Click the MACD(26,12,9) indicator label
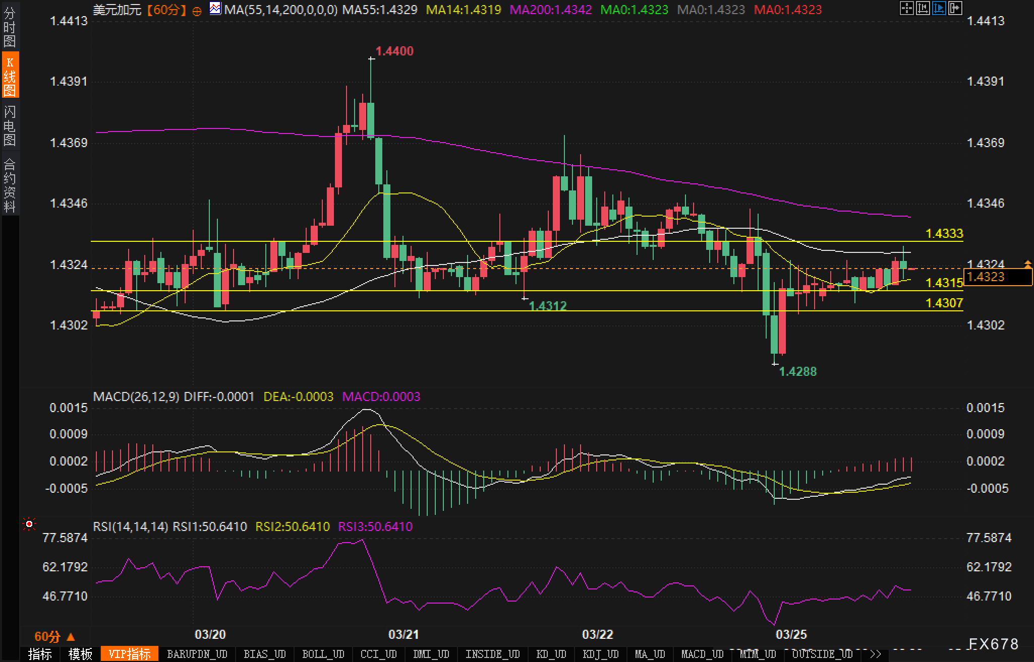Viewport: 1034px width, 662px height. [136, 396]
